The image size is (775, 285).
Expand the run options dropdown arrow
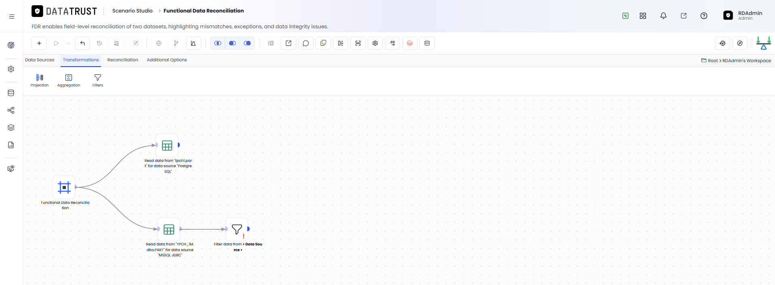tap(68, 43)
